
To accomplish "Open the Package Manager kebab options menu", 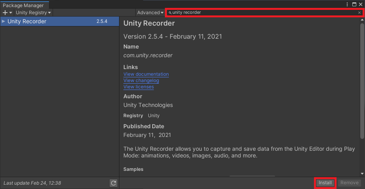I will [347, 4].
